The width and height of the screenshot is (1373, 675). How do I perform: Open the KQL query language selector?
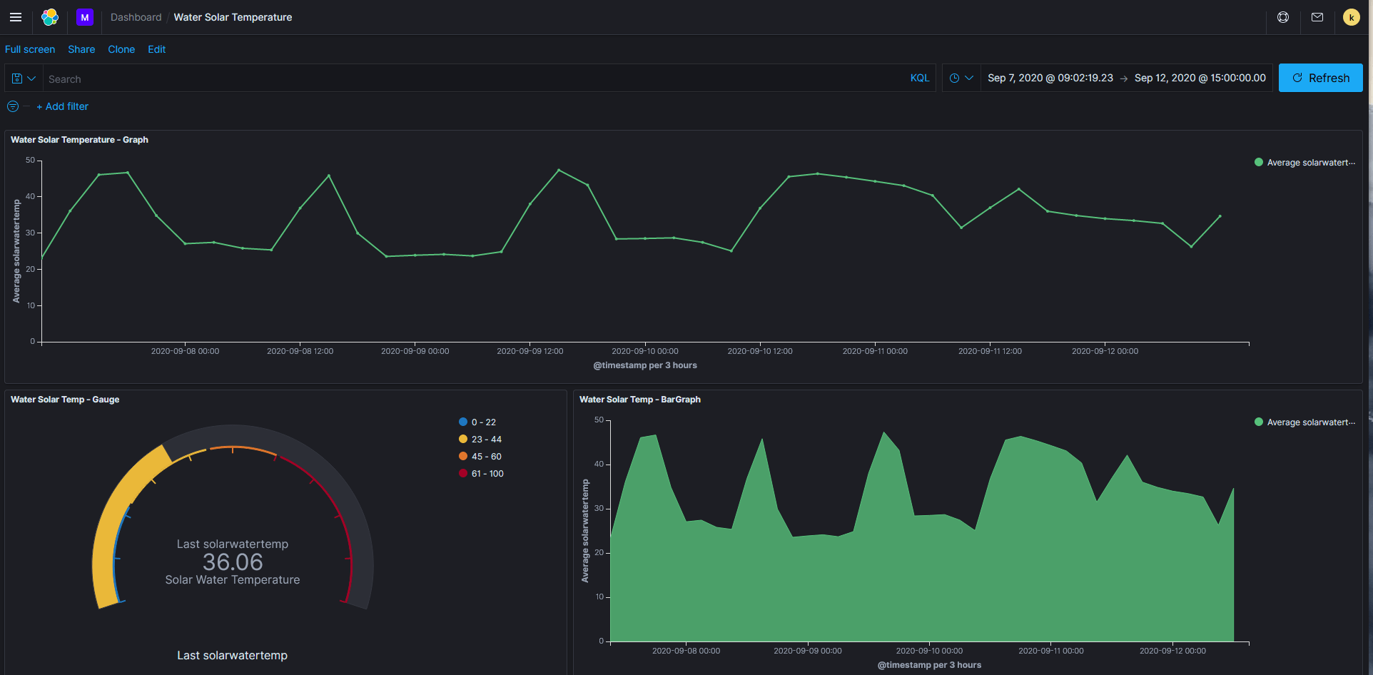click(x=919, y=78)
